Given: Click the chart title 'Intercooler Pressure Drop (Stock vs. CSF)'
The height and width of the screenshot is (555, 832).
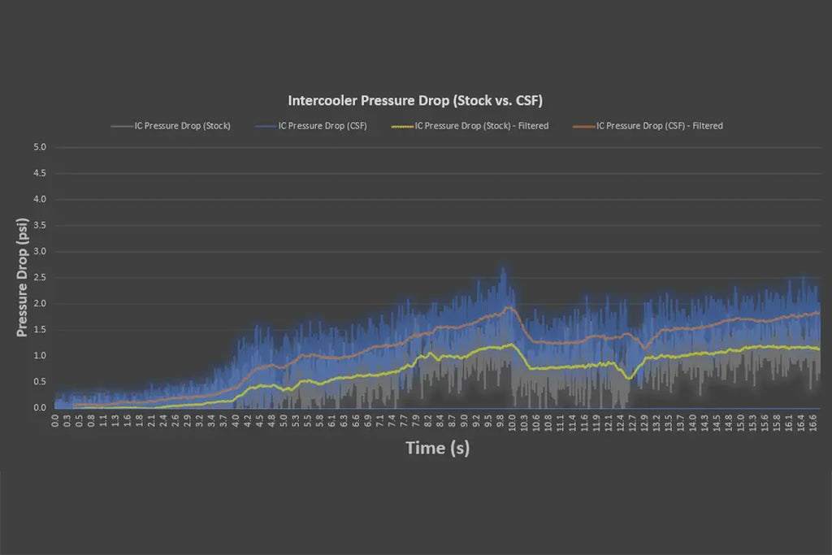Looking at the screenshot, I should click(x=415, y=101).
